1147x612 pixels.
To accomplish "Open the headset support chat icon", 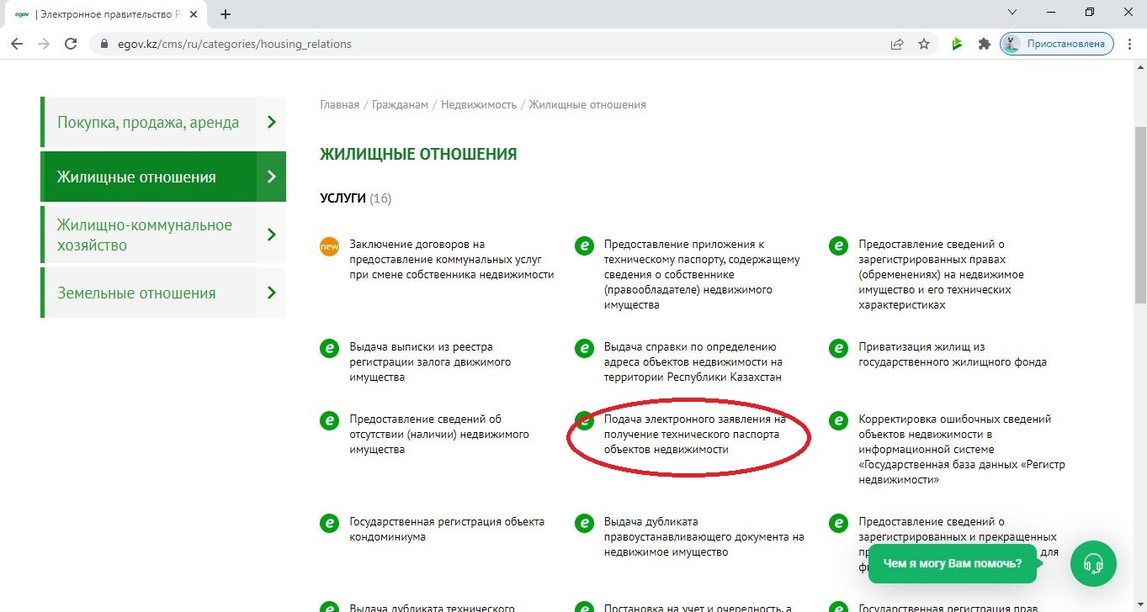I will coord(1093,563).
